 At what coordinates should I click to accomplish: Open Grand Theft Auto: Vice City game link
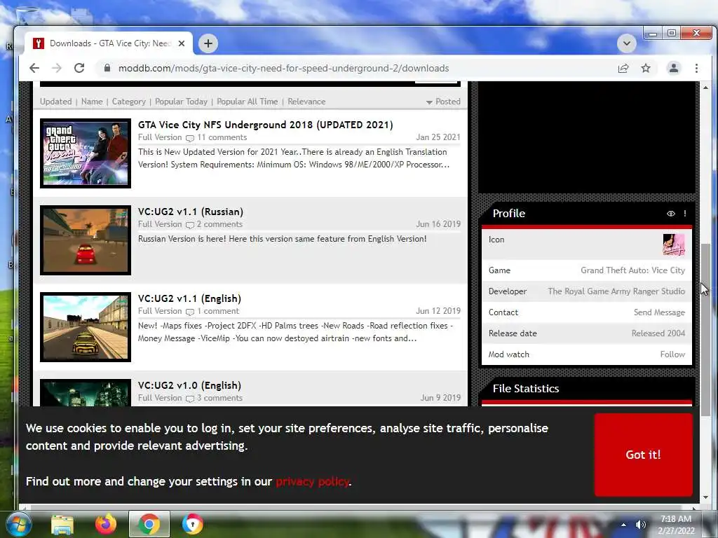click(633, 270)
